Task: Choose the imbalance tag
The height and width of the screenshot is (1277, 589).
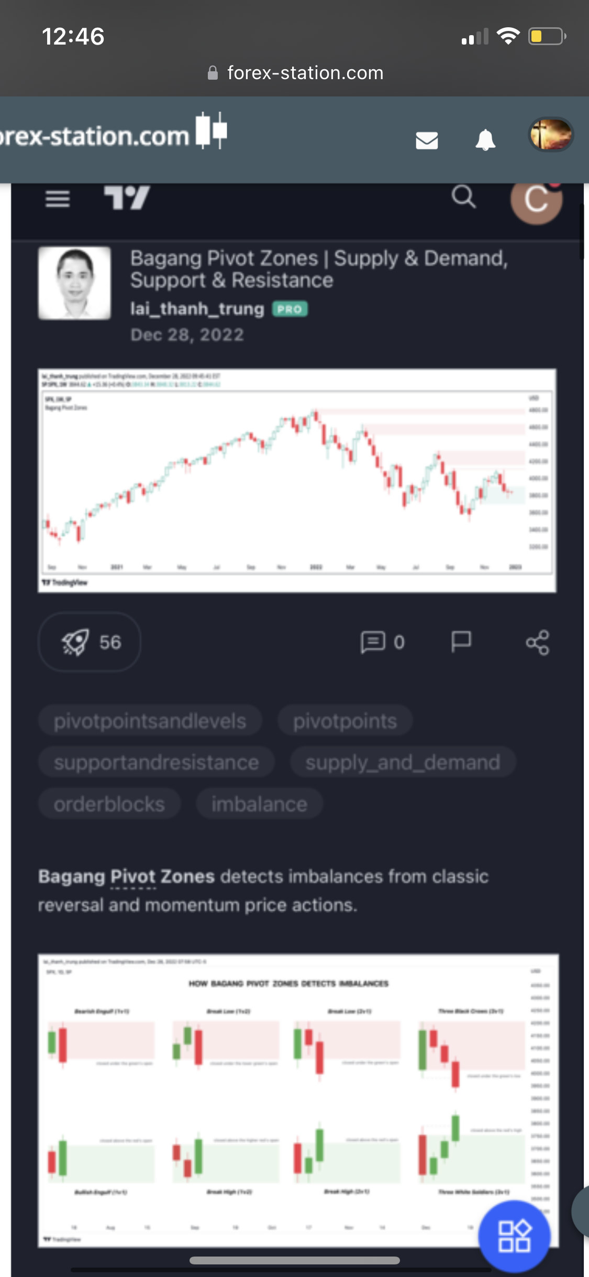Action: click(259, 804)
